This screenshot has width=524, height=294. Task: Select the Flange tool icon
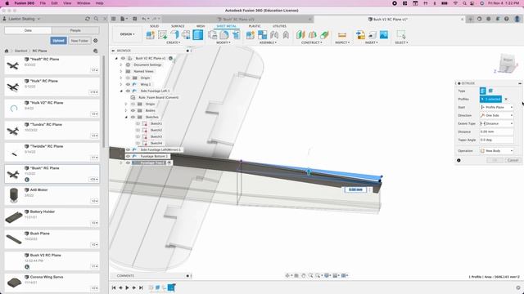(174, 34)
